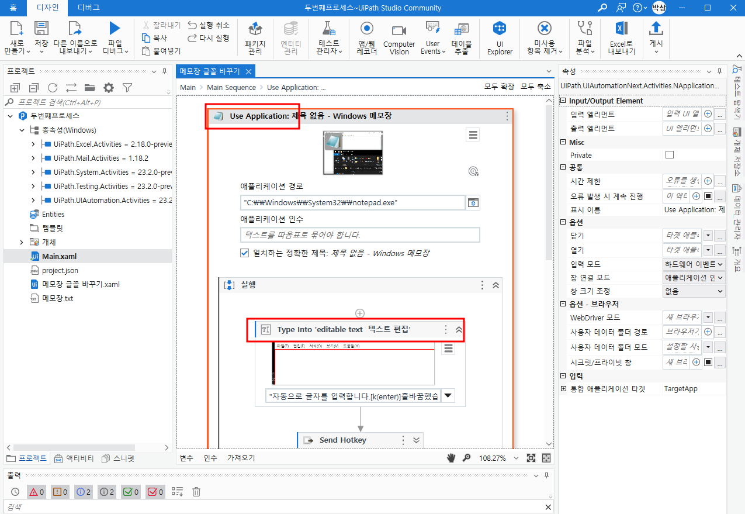Click Main Sequence breadcrumb
The width and height of the screenshot is (745, 514).
coord(231,87)
